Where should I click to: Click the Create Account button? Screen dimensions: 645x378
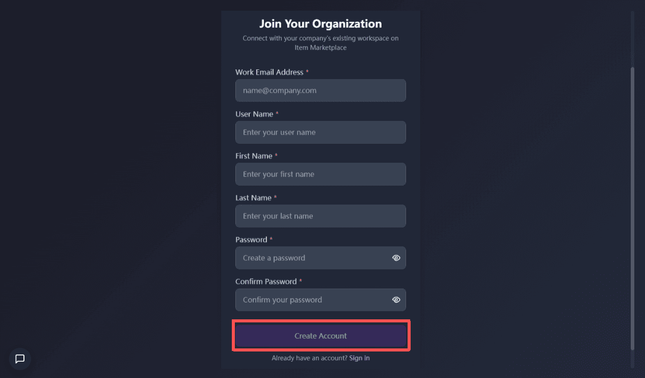point(320,336)
